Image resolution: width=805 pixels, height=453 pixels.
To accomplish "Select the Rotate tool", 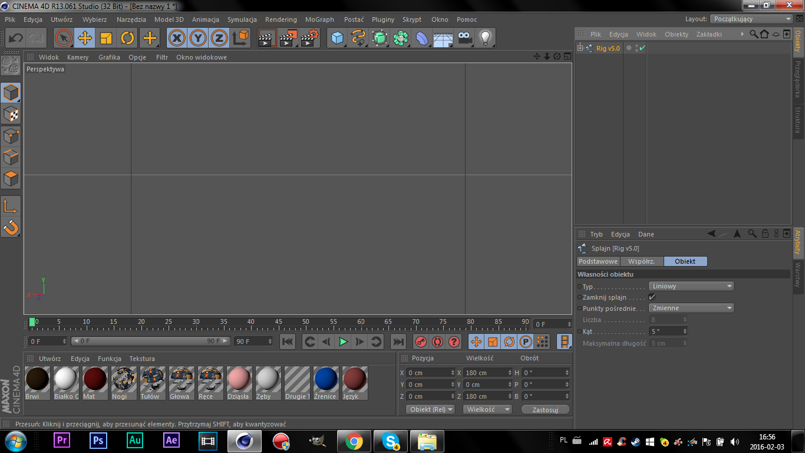I will point(127,38).
